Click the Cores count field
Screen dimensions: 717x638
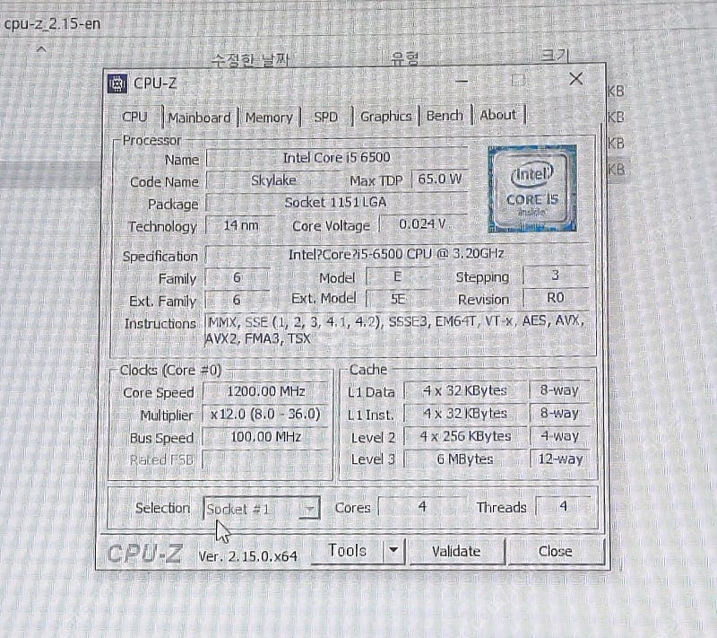[422, 507]
